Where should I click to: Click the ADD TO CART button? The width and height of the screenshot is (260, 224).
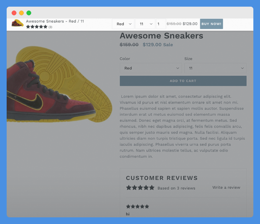click(183, 81)
